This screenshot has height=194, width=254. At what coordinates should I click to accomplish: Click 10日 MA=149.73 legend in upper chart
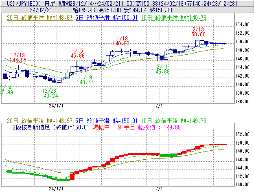(x=174, y=18)
